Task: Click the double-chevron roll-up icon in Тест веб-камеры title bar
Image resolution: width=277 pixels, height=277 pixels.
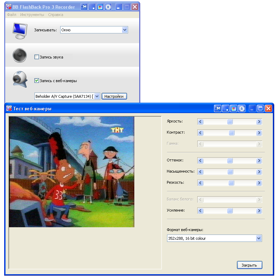Action: tap(242, 109)
